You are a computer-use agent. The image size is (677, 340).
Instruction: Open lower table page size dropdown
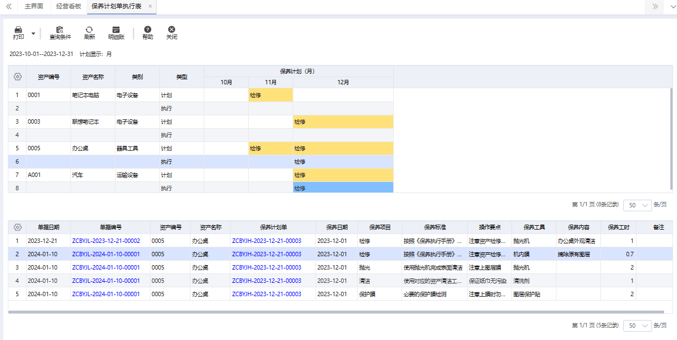coord(638,326)
